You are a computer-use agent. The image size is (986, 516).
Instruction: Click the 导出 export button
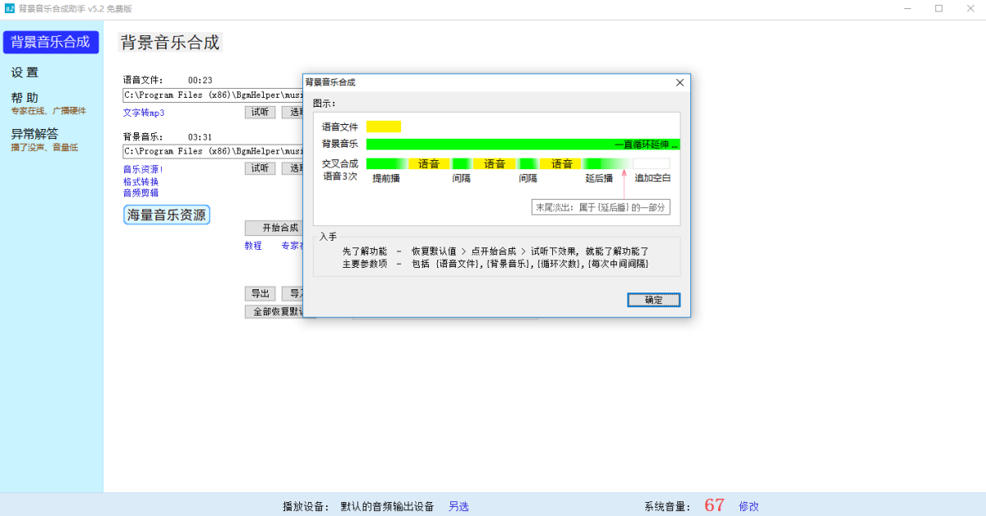[260, 293]
